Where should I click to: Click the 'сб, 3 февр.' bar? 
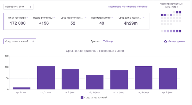[x=95, y=82]
